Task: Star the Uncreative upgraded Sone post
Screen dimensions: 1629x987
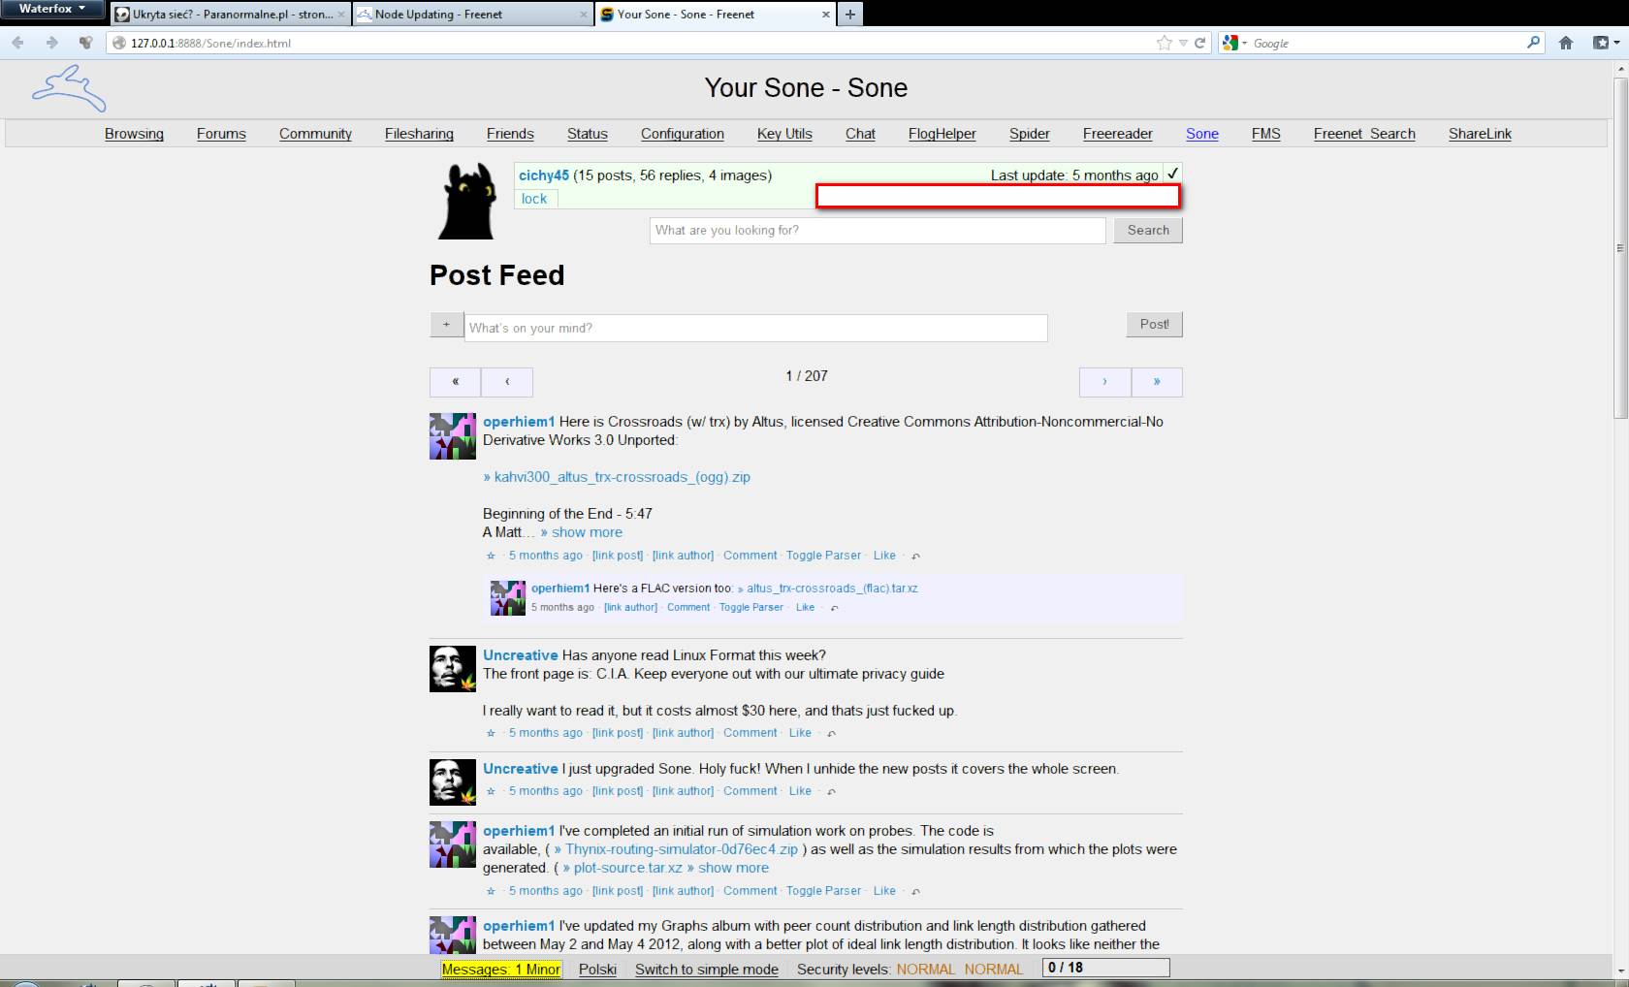Action: 491,791
